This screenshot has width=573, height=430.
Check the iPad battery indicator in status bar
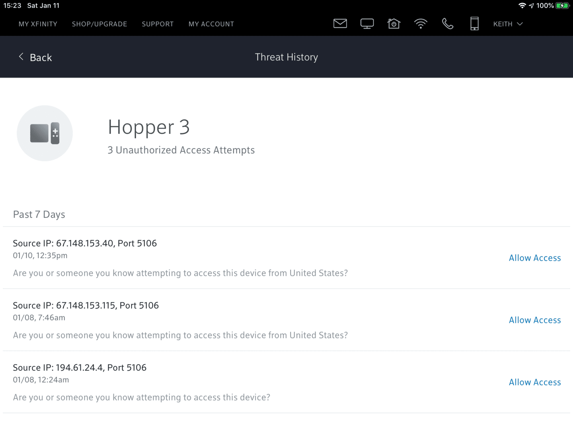(562, 6)
